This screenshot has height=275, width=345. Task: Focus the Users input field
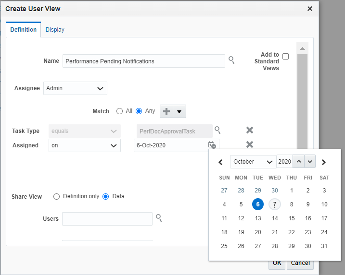[107, 218]
